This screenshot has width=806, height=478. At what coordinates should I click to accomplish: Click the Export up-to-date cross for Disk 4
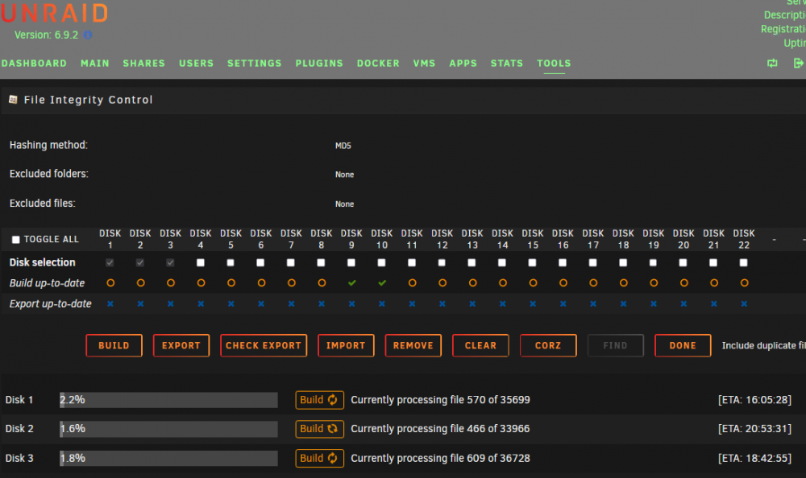201,304
